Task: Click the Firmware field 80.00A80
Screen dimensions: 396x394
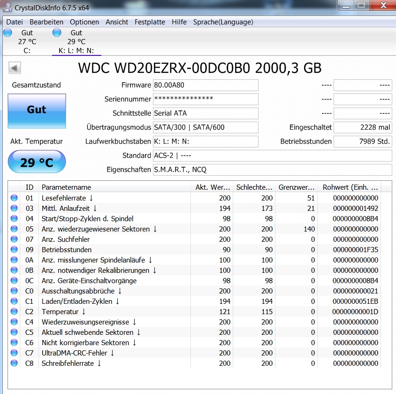Action: pos(206,85)
